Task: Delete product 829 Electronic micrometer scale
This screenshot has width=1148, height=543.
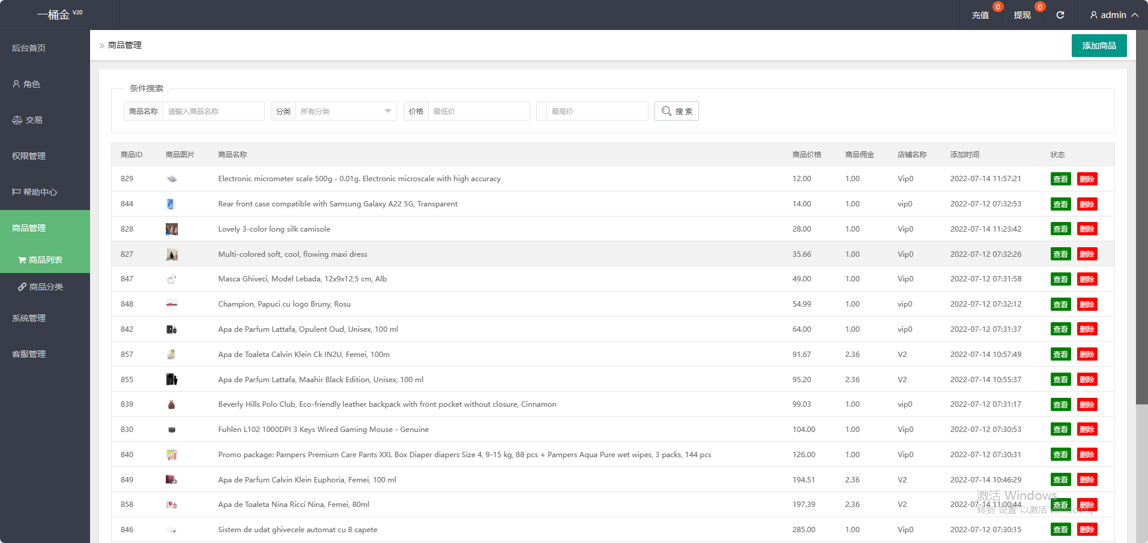Action: point(1087,179)
